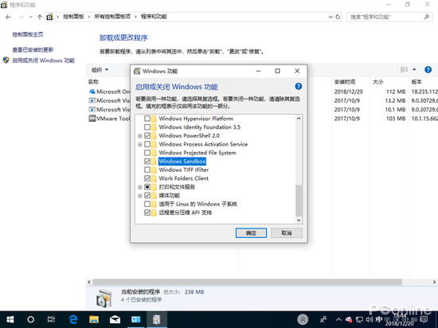
Task: Click the taskbar clock showing 2018/12/20
Action: coord(400,319)
